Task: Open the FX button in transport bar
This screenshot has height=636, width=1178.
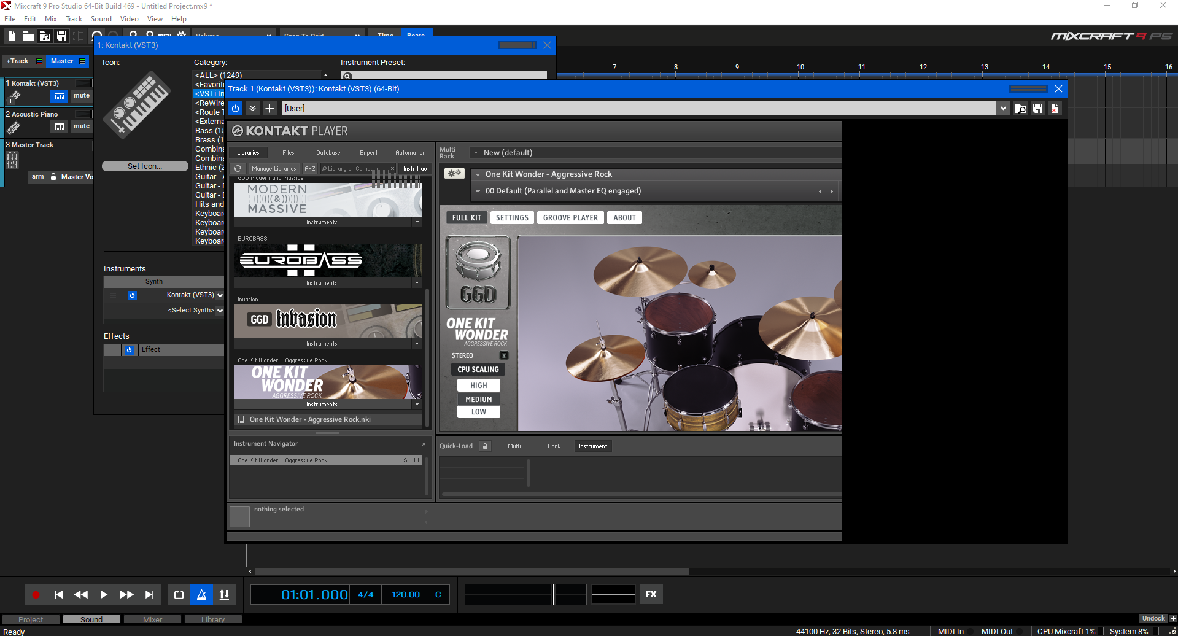Action: click(651, 594)
